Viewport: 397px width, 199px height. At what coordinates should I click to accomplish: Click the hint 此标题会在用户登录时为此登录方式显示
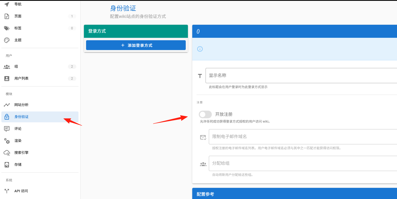pyautogui.click(x=238, y=87)
